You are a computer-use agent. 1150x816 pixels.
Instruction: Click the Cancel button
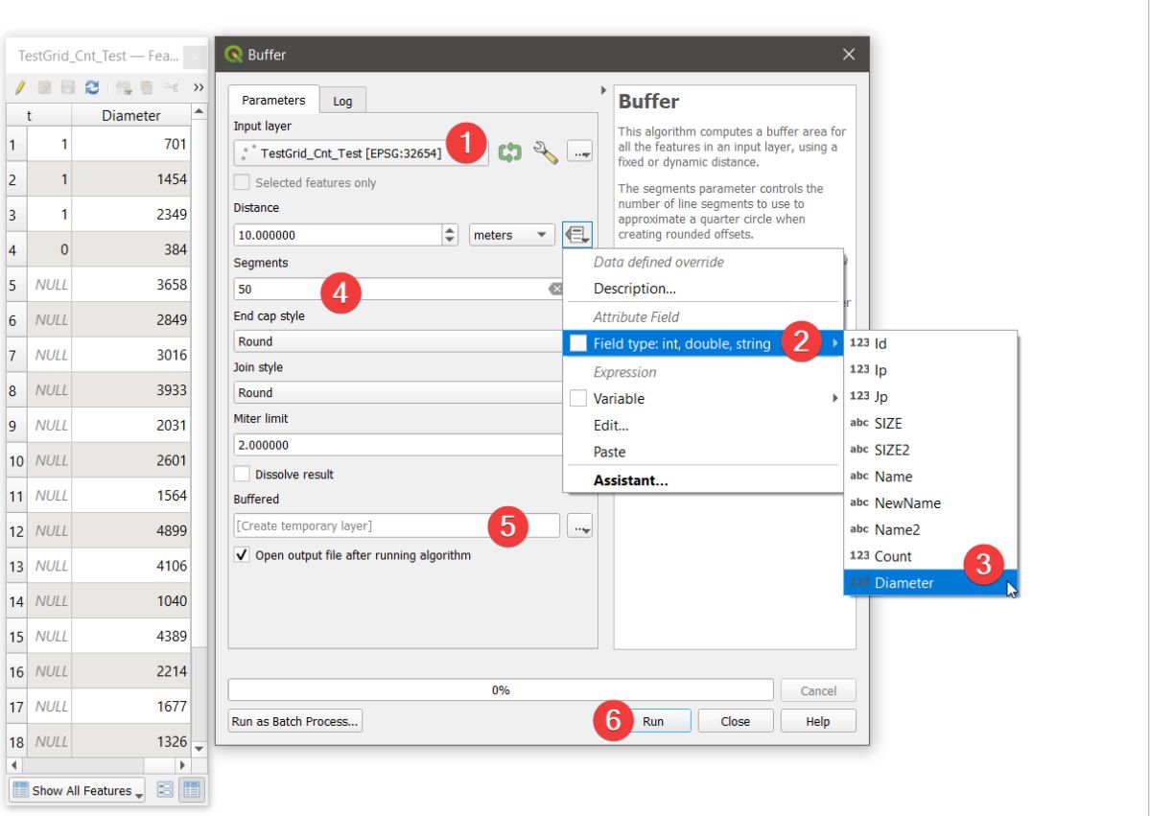[818, 690]
